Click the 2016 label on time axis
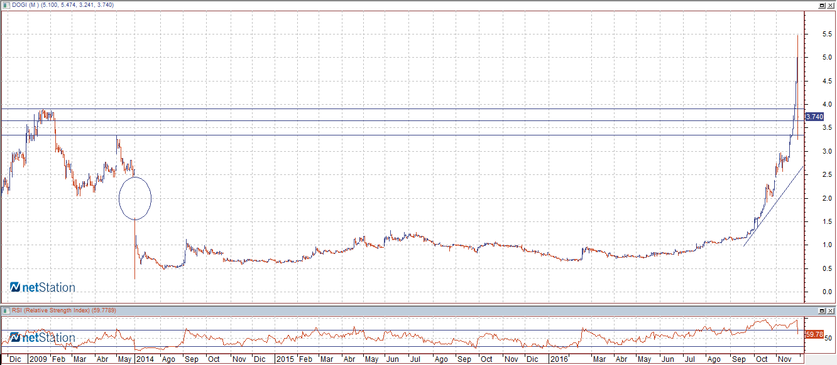The width and height of the screenshot is (837, 365). tap(557, 359)
